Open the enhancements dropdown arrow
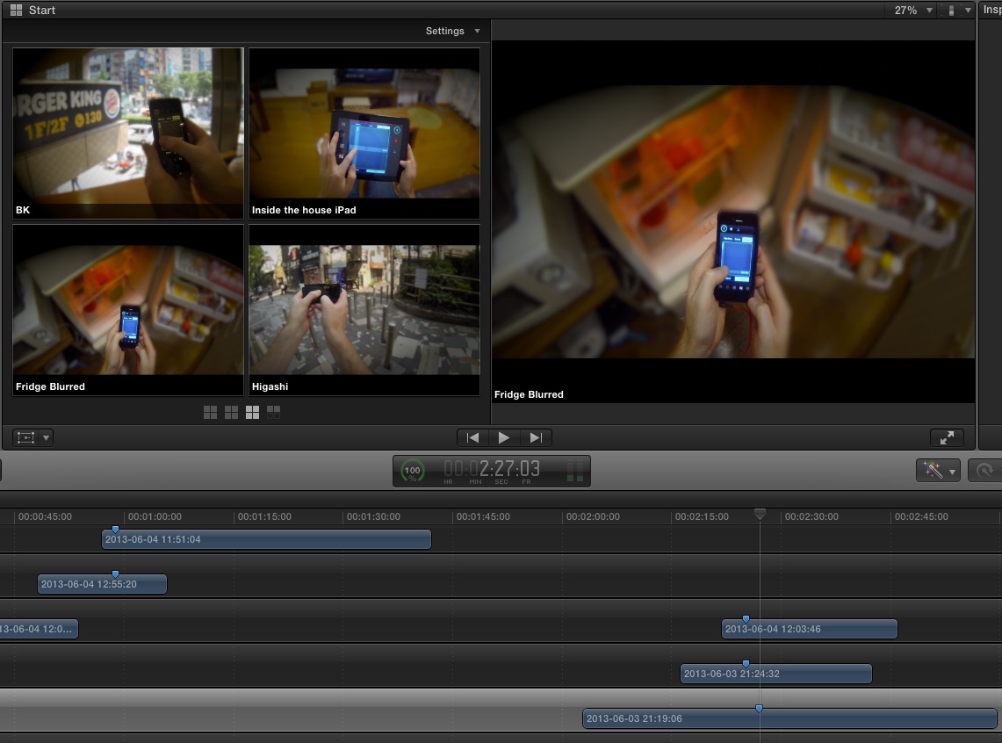 pyautogui.click(x=952, y=471)
